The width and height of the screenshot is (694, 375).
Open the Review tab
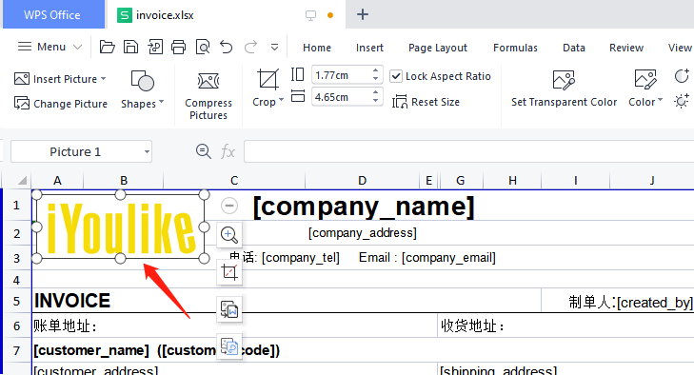coord(625,48)
